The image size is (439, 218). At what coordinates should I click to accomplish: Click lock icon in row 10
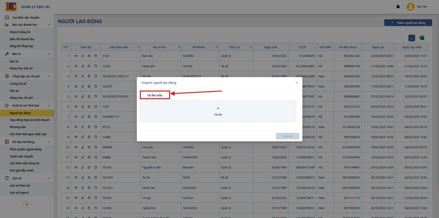[x=89, y=147]
